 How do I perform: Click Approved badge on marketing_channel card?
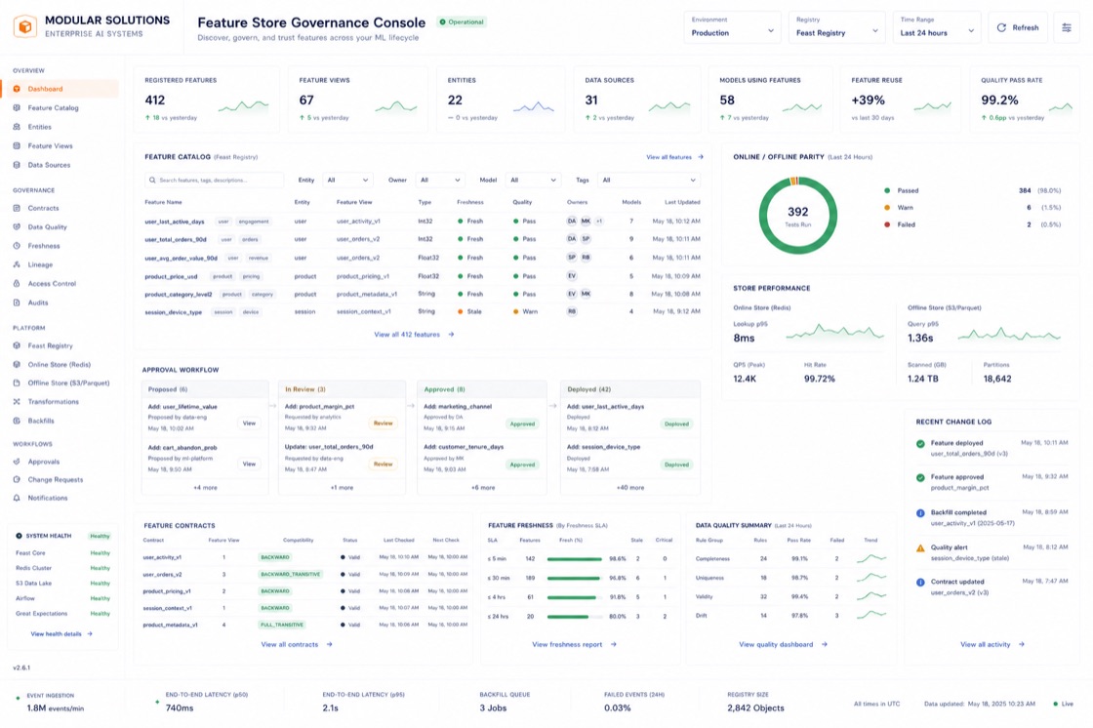522,424
